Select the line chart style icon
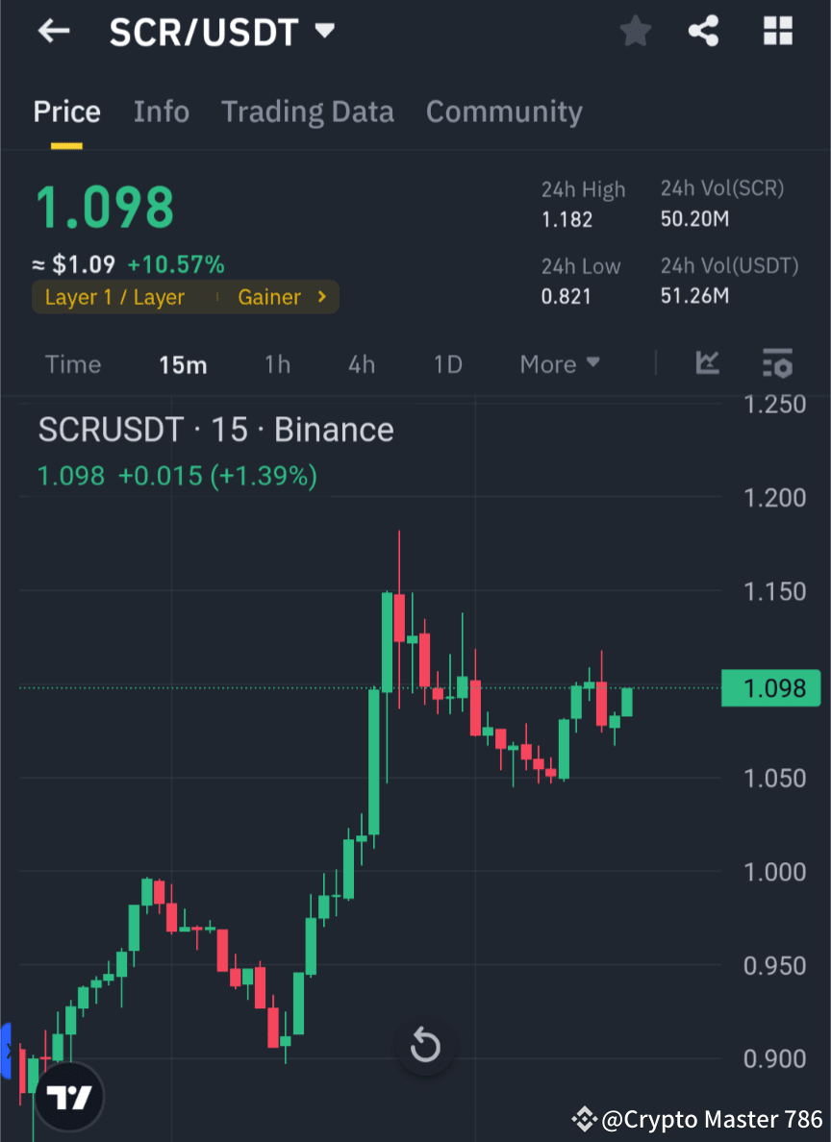This screenshot has height=1142, width=831. 708,363
